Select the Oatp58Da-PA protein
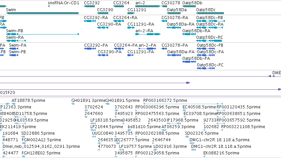This screenshot has width=281, height=158. 174,55
